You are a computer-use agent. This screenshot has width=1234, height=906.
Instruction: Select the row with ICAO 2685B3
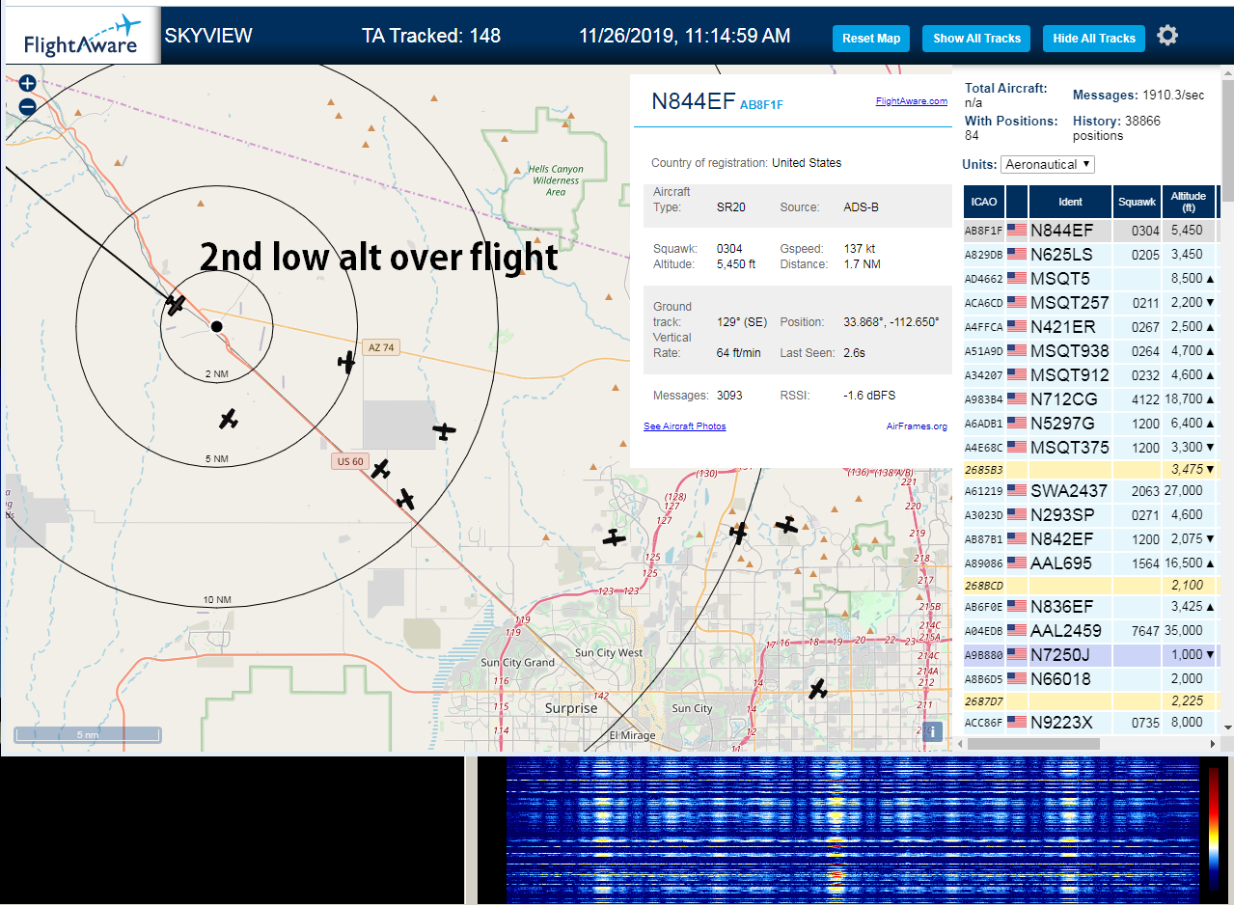(x=1090, y=469)
